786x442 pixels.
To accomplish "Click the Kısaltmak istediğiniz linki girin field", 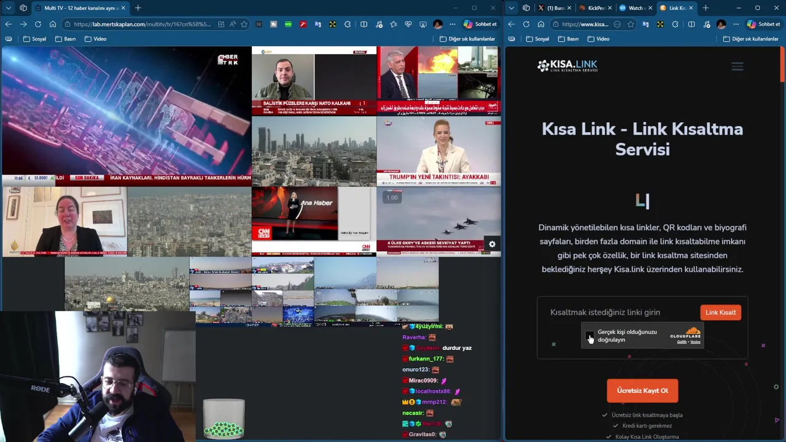I will click(621, 312).
